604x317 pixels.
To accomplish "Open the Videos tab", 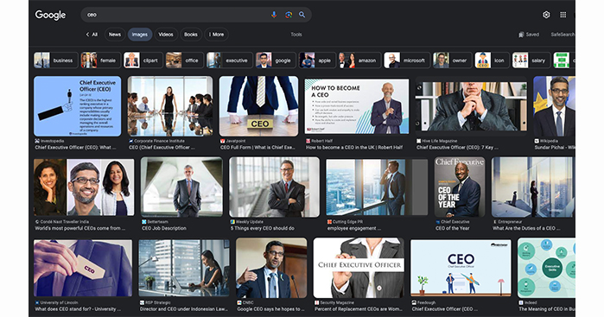I will 166,35.
